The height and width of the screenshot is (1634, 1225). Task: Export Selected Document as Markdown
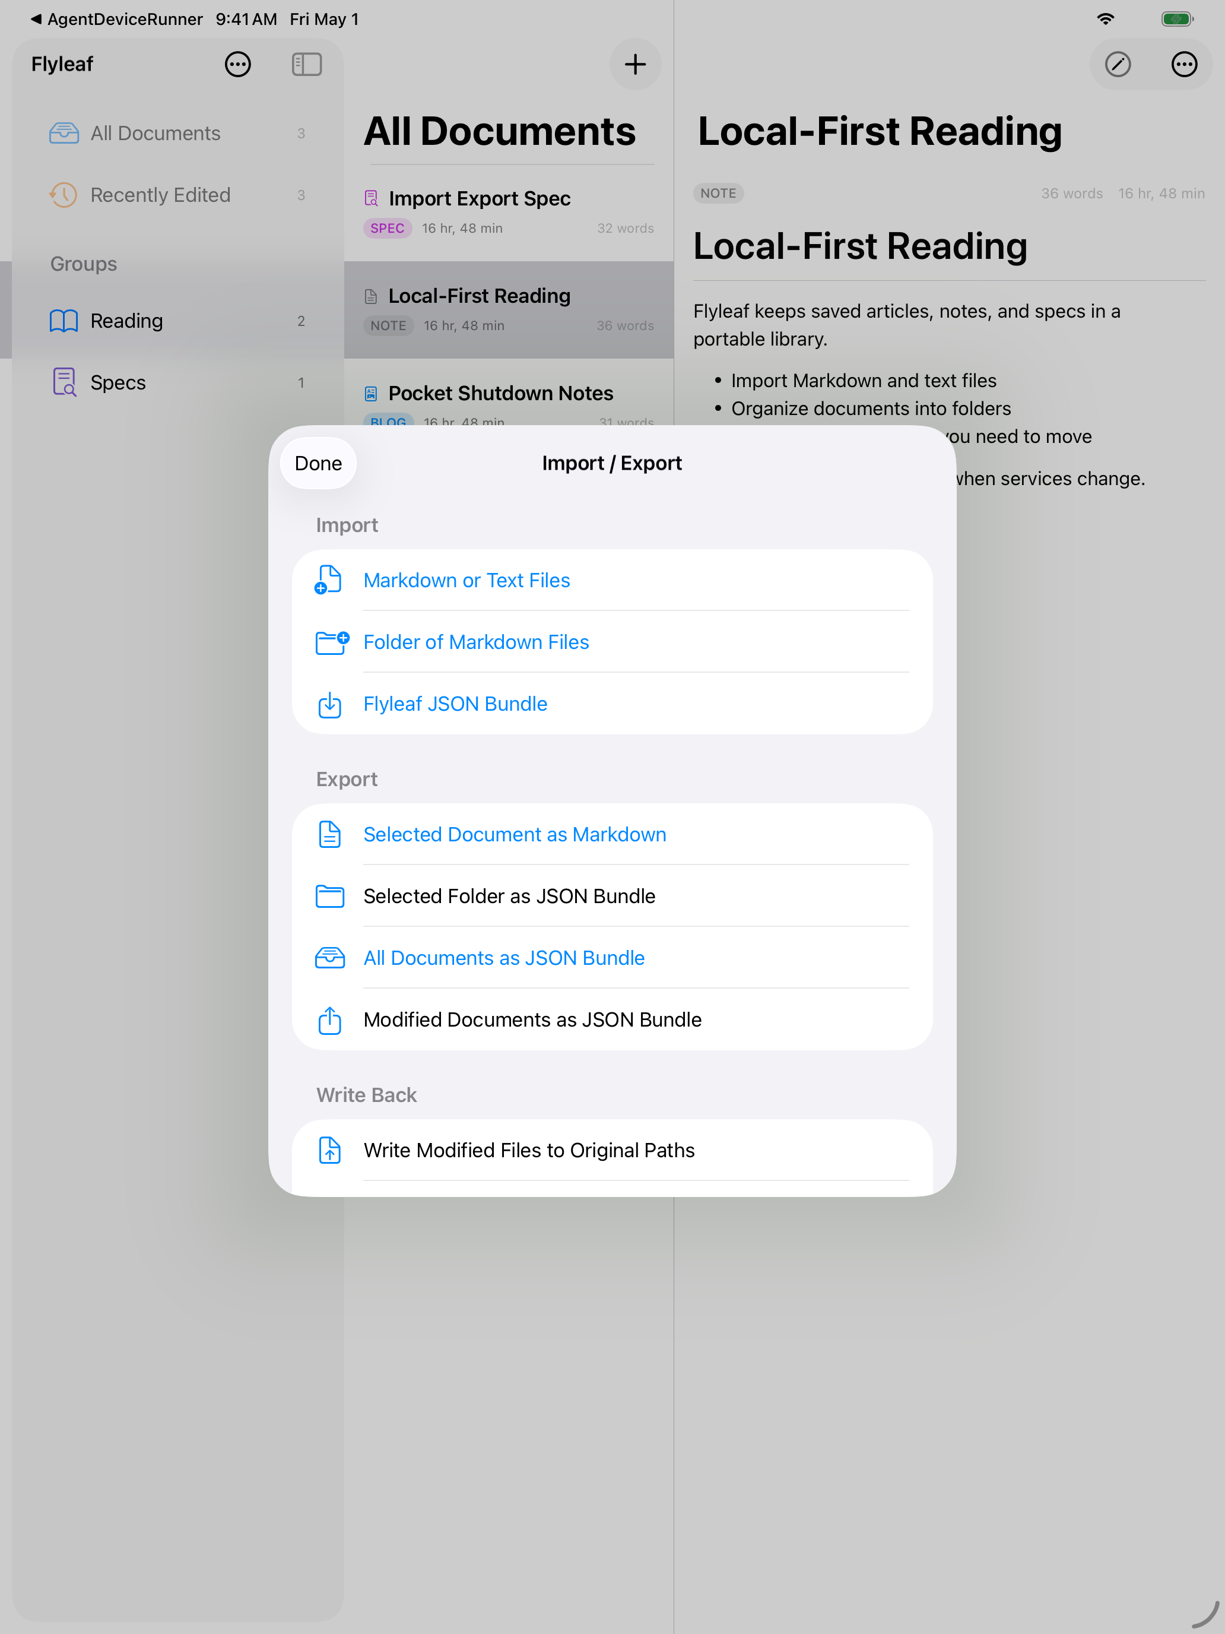[x=612, y=835]
